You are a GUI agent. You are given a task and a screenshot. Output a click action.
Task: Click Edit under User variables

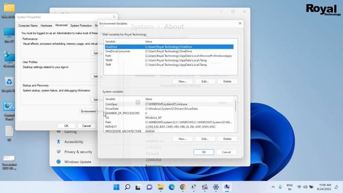pyautogui.click(x=205, y=81)
